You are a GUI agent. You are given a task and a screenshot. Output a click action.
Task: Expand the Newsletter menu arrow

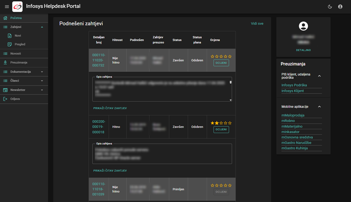pos(42,90)
